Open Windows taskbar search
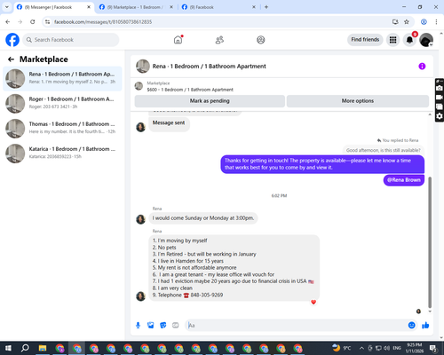The height and width of the screenshot is (355, 444). tap(25, 348)
